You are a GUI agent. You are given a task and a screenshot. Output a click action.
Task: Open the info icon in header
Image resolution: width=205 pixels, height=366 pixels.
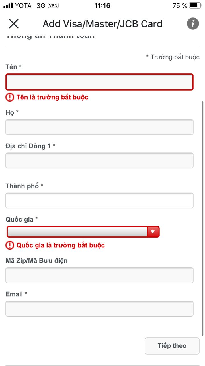[193, 24]
